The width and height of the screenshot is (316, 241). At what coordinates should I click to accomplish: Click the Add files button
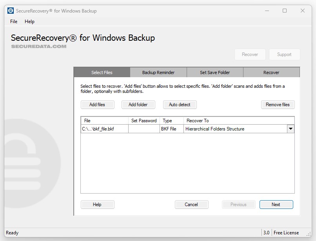click(97, 105)
